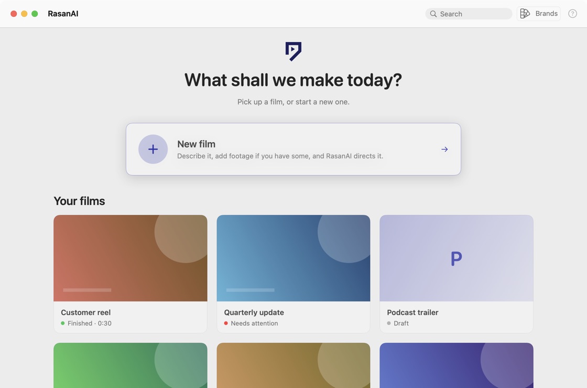Click the plus icon on New film
This screenshot has width=587, height=388.
pos(153,149)
